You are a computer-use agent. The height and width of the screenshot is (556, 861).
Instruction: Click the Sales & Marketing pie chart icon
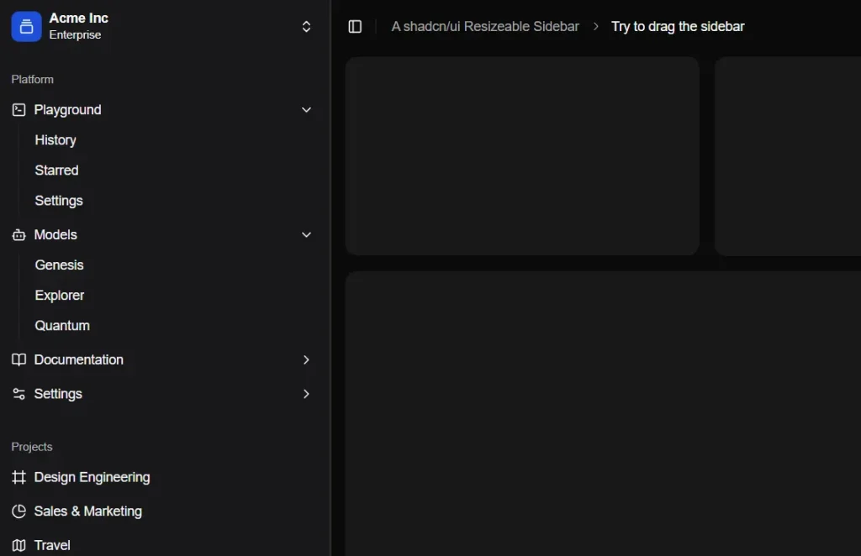pos(18,511)
